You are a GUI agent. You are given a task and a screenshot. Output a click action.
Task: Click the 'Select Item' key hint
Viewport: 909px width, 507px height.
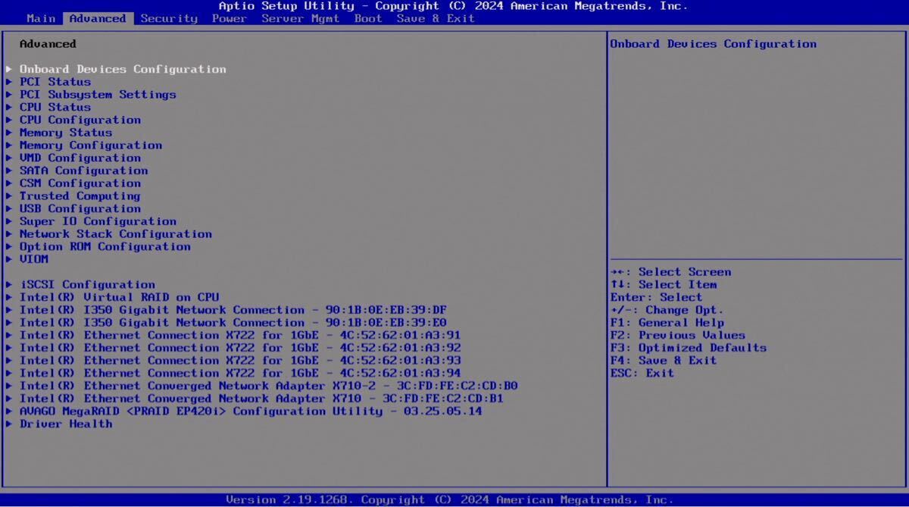coord(664,284)
